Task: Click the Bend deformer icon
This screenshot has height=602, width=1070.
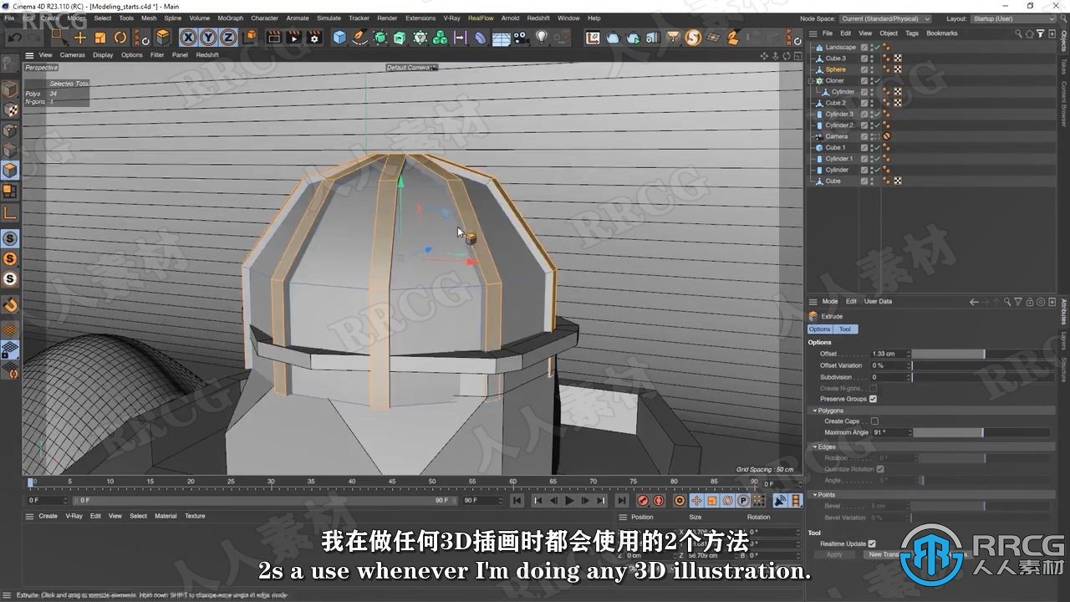Action: (x=481, y=38)
